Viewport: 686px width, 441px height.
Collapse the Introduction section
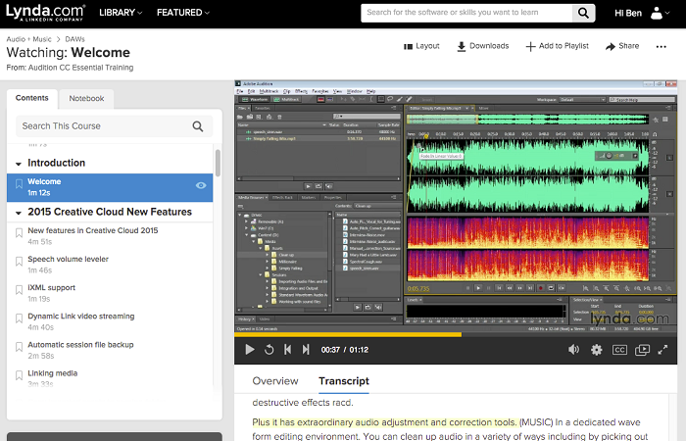pos(18,163)
